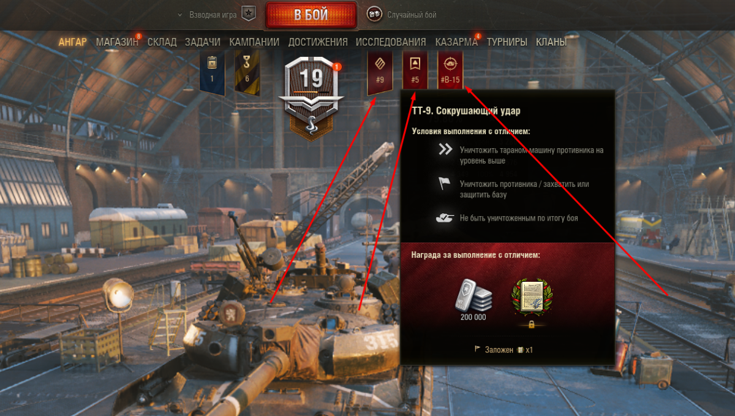Image resolution: width=735 pixels, height=416 pixels.
Task: Open the АНГАР tab
Action: [x=73, y=42]
